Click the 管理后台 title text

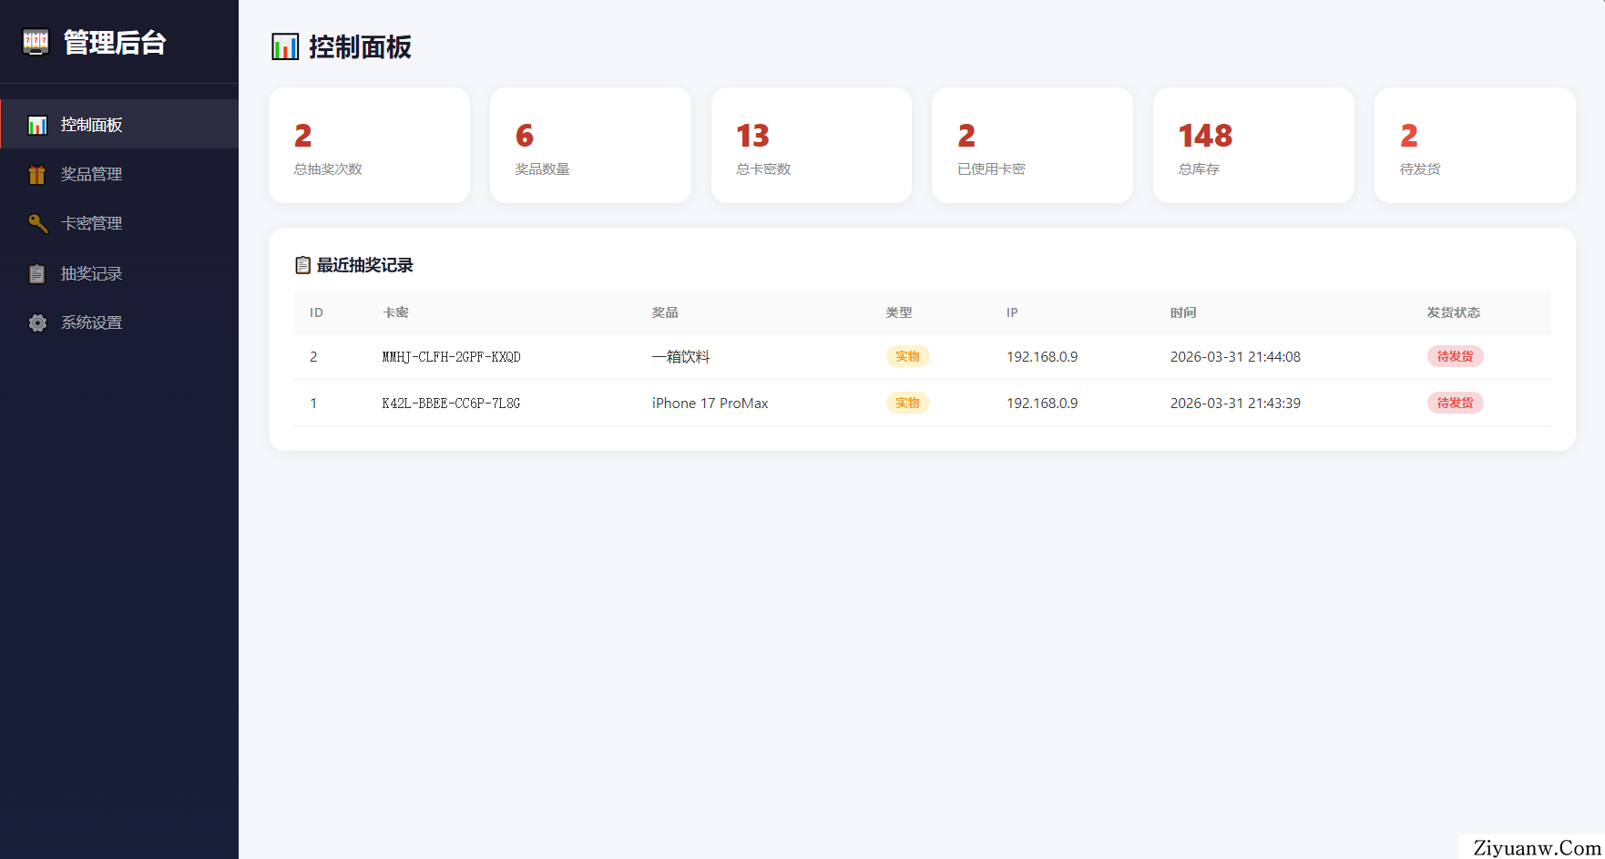click(x=115, y=42)
